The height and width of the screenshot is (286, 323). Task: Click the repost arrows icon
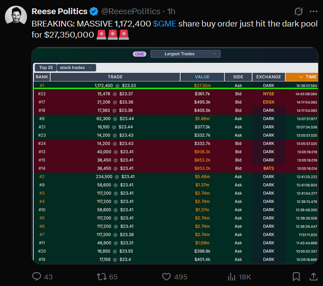[102, 277]
